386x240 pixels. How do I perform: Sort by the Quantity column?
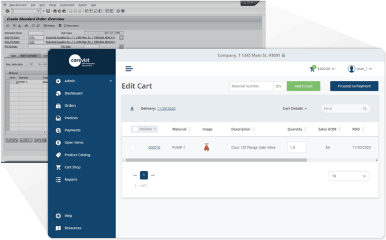coord(297,129)
